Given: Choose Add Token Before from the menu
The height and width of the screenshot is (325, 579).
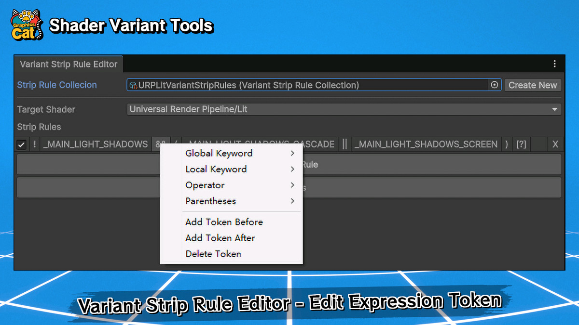Looking at the screenshot, I should pos(224,222).
